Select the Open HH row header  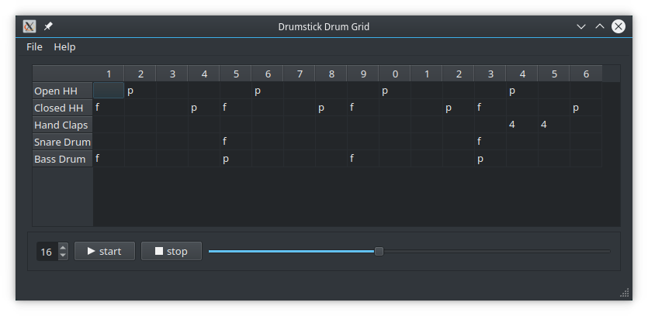point(62,91)
